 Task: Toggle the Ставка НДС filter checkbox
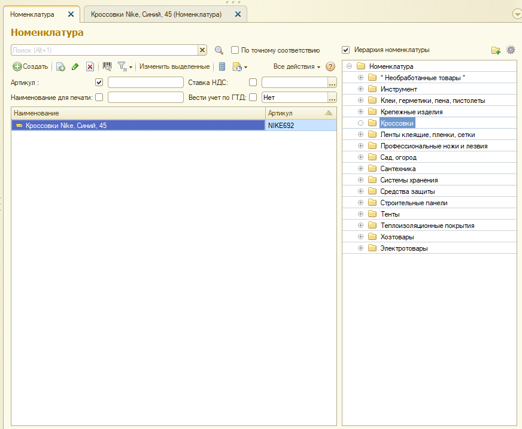(x=253, y=83)
